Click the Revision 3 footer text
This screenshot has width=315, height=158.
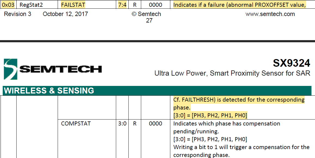point(17,14)
